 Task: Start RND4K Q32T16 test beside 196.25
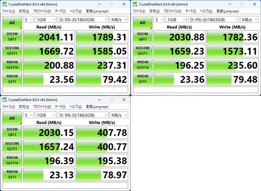[143, 65]
